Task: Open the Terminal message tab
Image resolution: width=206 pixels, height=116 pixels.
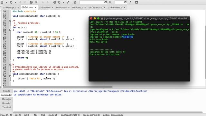Action: pyautogui.click(x=6, y=107)
